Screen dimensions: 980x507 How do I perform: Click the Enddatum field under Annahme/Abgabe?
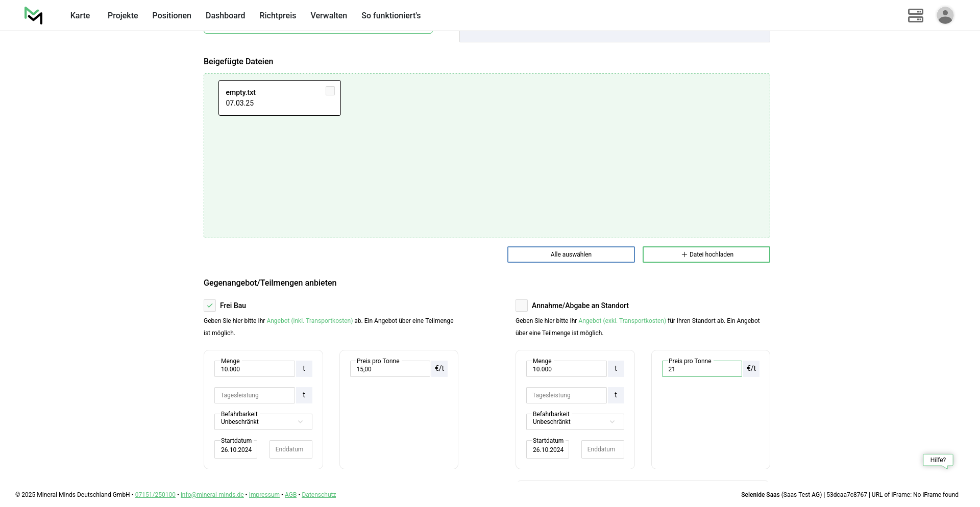[x=602, y=449]
